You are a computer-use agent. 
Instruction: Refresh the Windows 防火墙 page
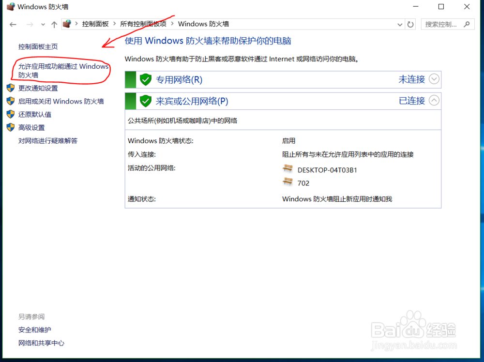(410, 24)
